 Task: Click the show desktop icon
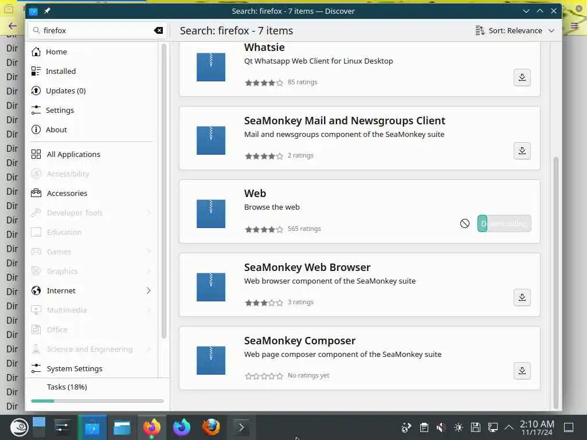(x=569, y=427)
